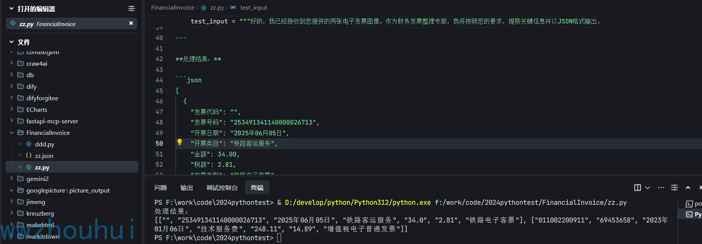Open the split terminal dropdown arrow
The image size is (702, 244).
tap(647, 188)
